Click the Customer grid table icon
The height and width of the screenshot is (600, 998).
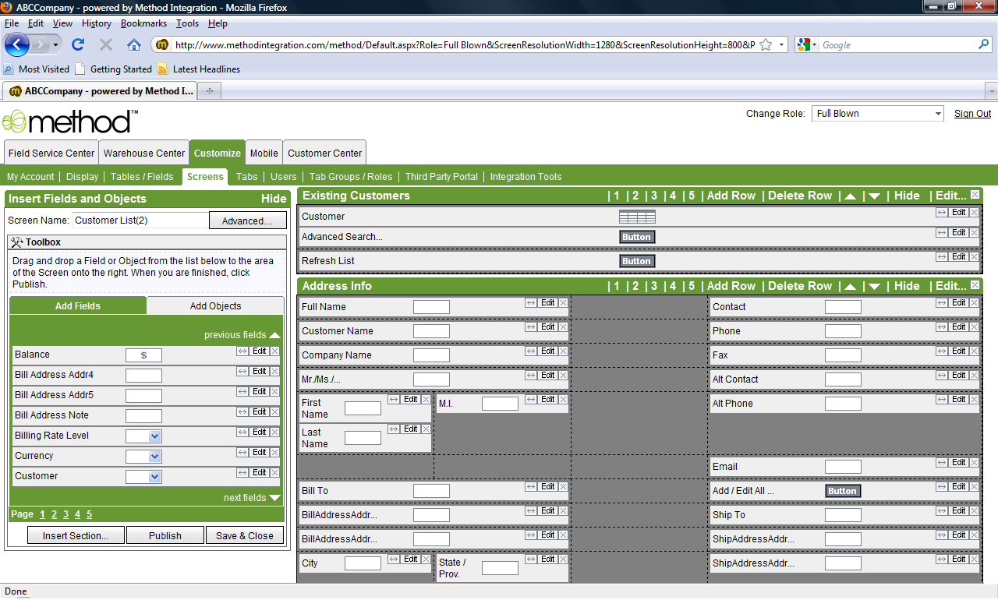tap(637, 217)
